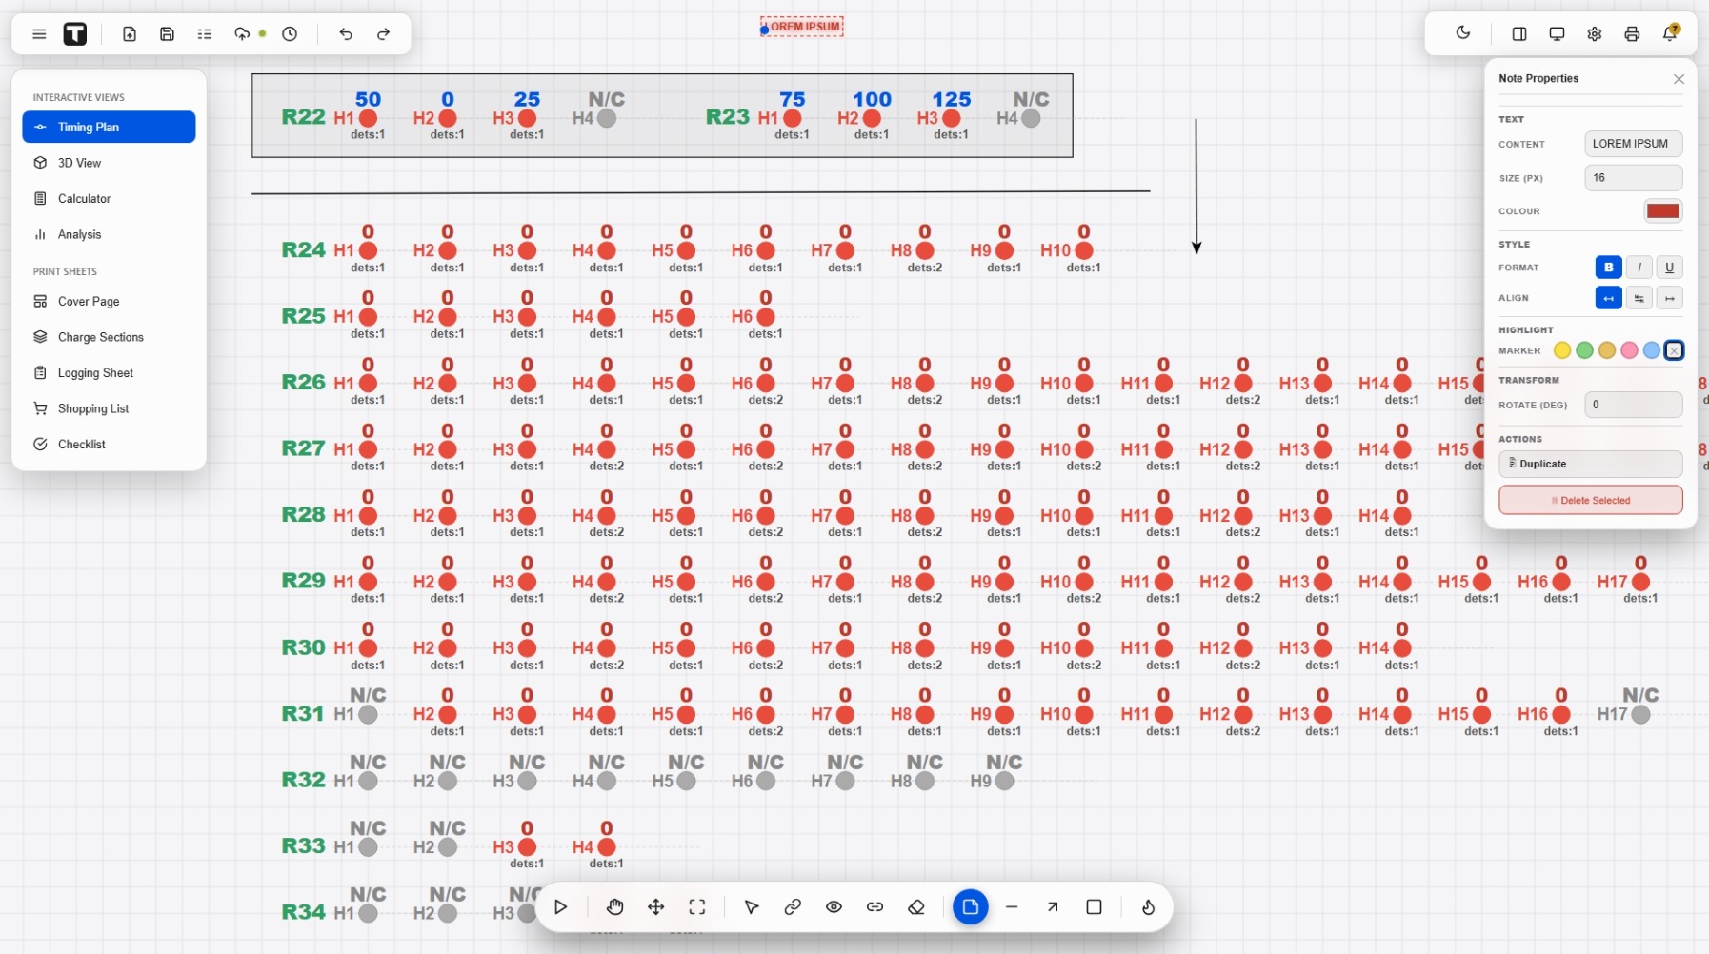The height and width of the screenshot is (954, 1709).
Task: Toggle bold formatting for the note
Action: click(x=1609, y=268)
